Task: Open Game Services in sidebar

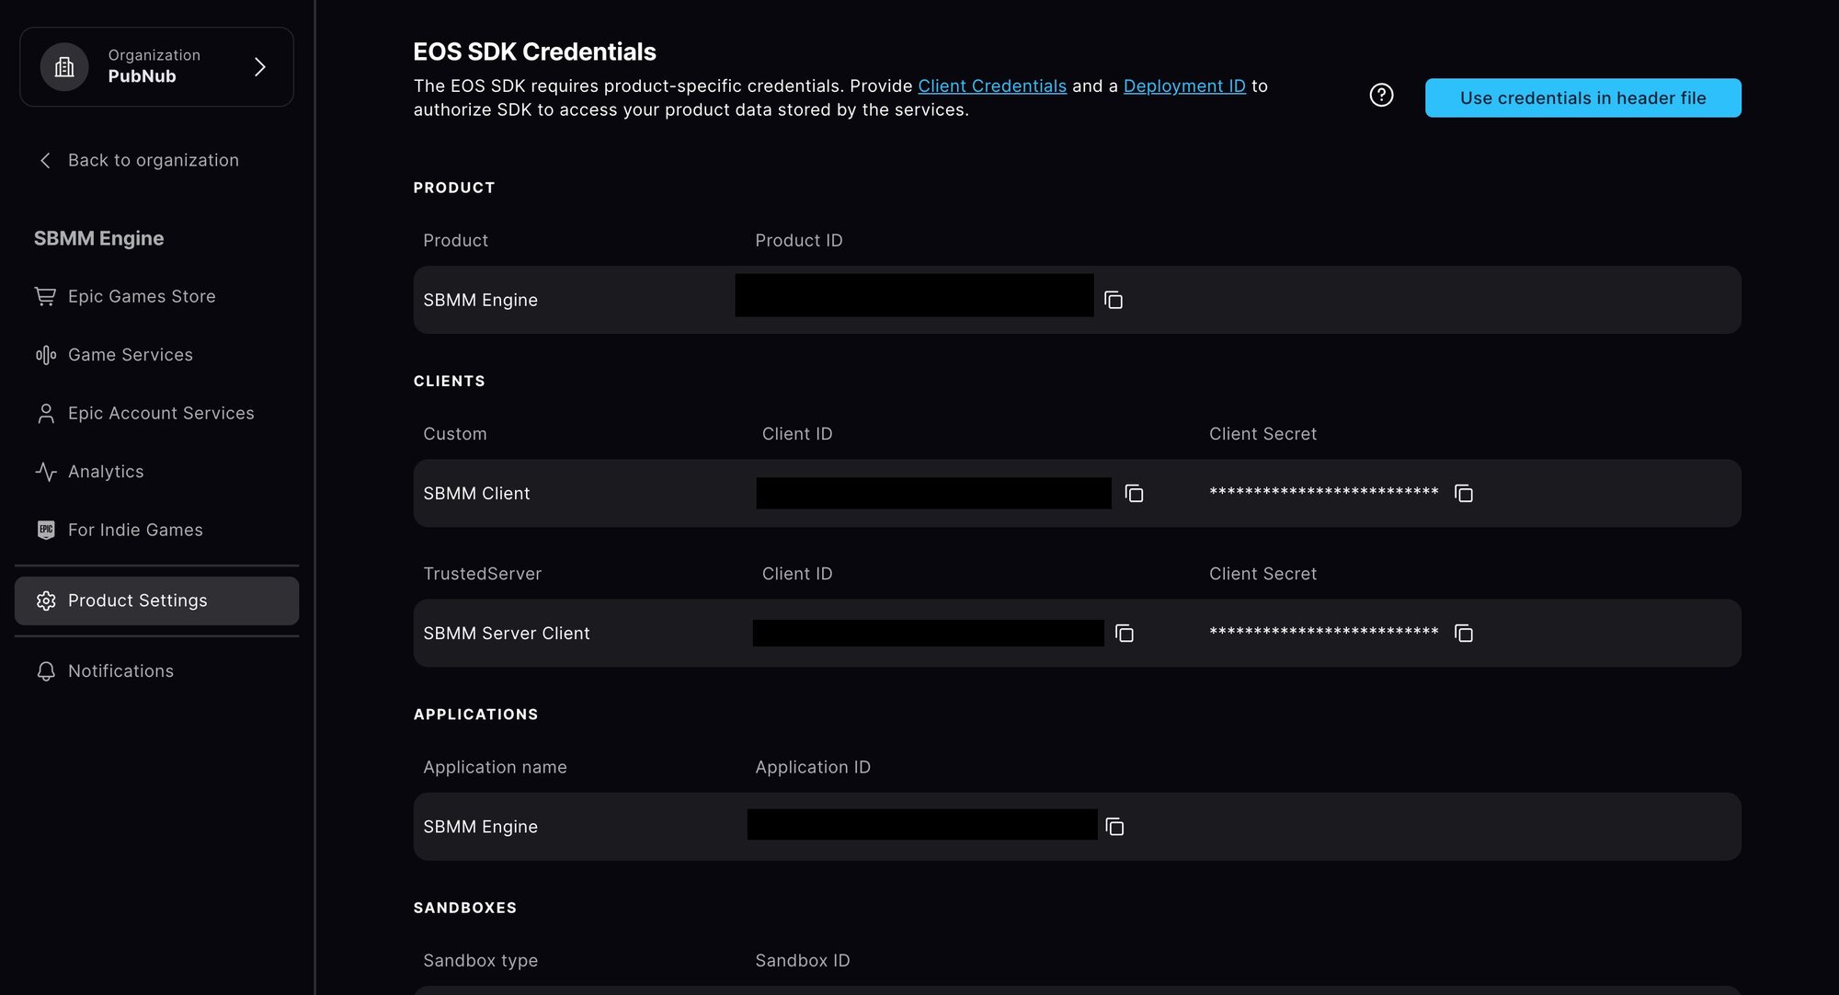Action: (130, 355)
